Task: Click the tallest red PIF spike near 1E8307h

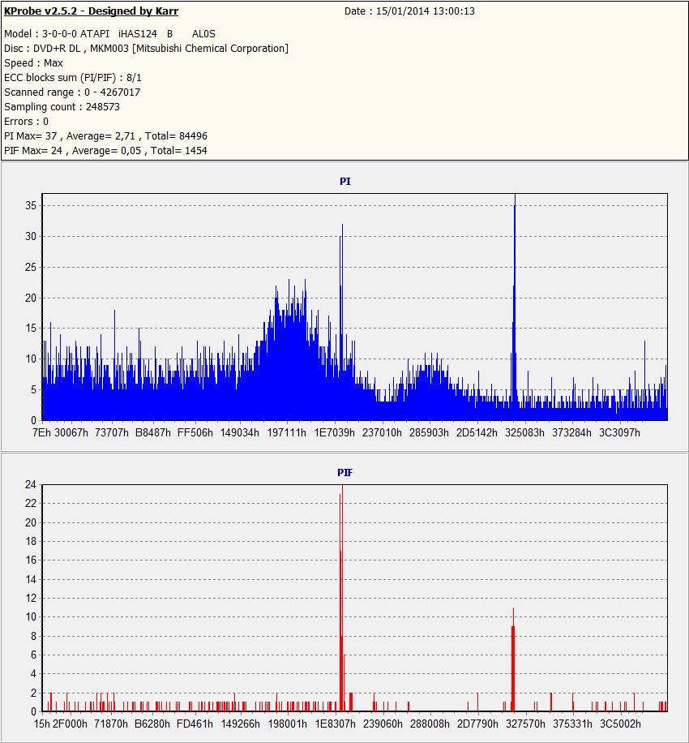Action: click(341, 597)
